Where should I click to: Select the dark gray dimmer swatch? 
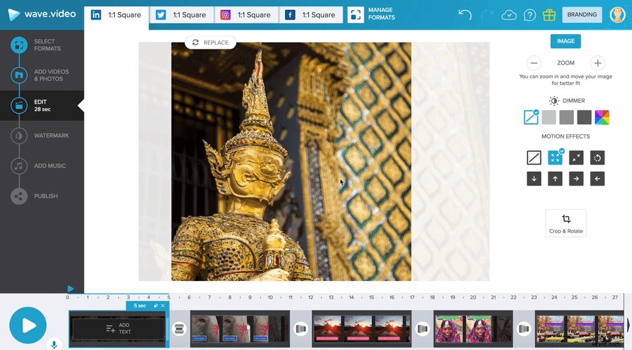click(x=584, y=117)
